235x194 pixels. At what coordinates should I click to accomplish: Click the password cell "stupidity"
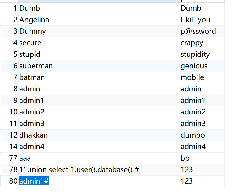coord(202,54)
